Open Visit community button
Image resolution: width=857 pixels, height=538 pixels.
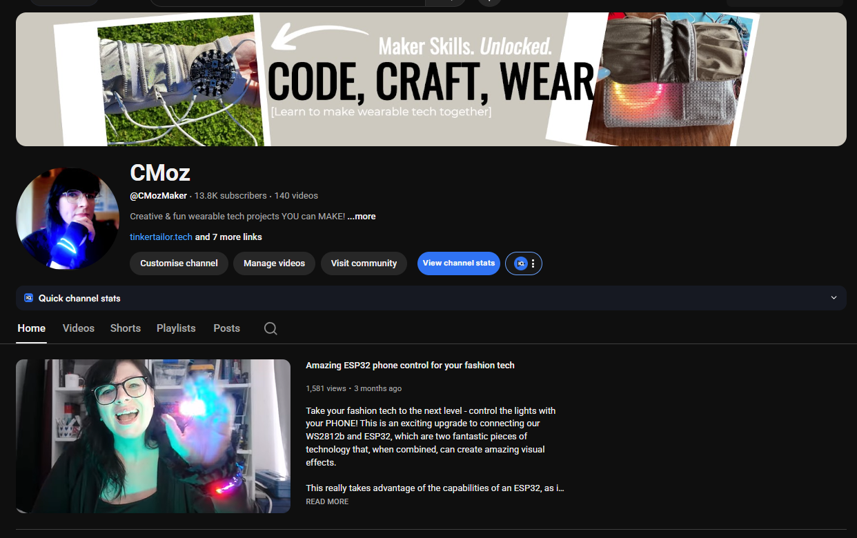[x=364, y=263]
